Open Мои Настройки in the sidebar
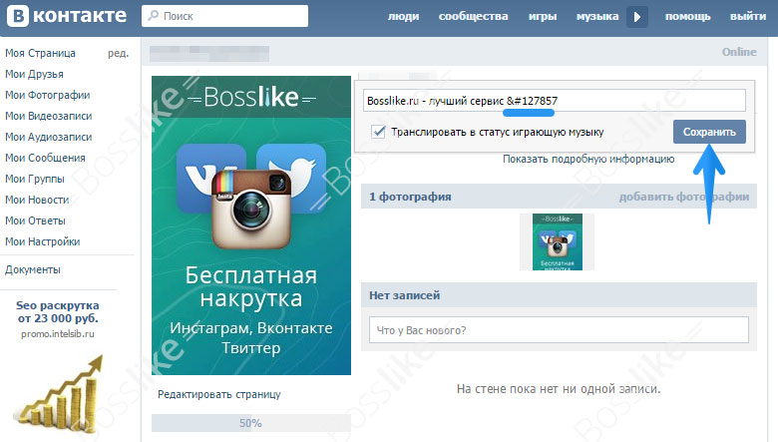Viewport: 778px width, 442px height. point(43,241)
